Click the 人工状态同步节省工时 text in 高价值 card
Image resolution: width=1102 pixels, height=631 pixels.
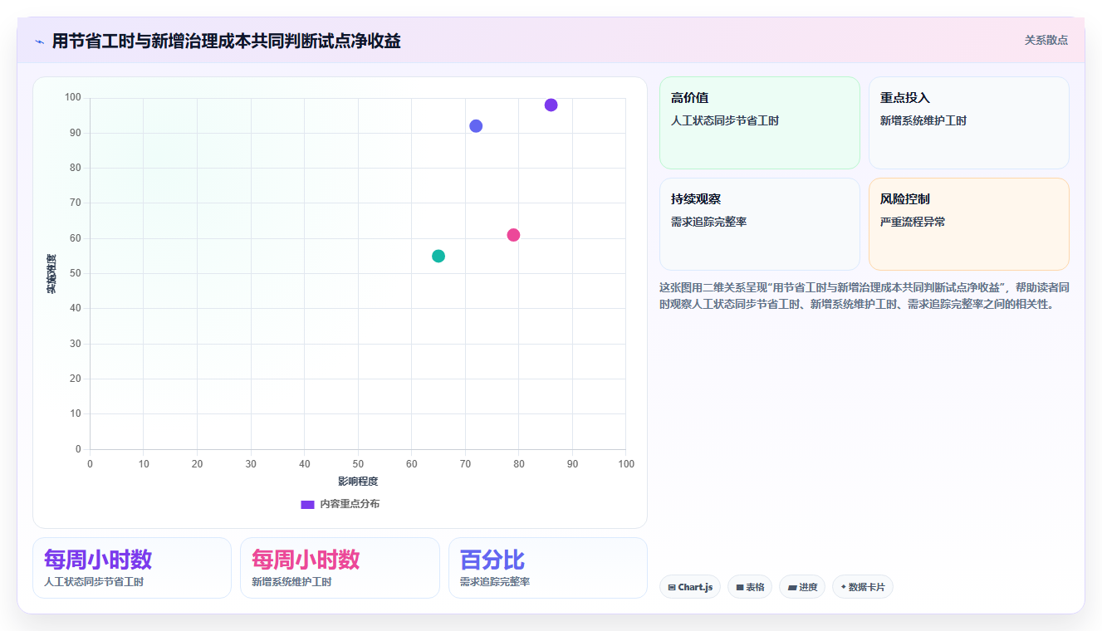[725, 121]
